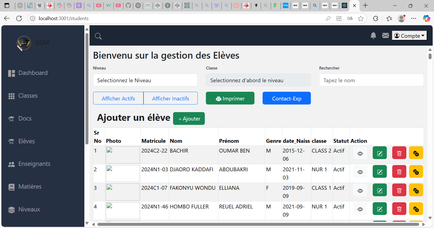Open the notifications bell
Image resolution: width=434 pixels, height=228 pixels.
[373, 36]
